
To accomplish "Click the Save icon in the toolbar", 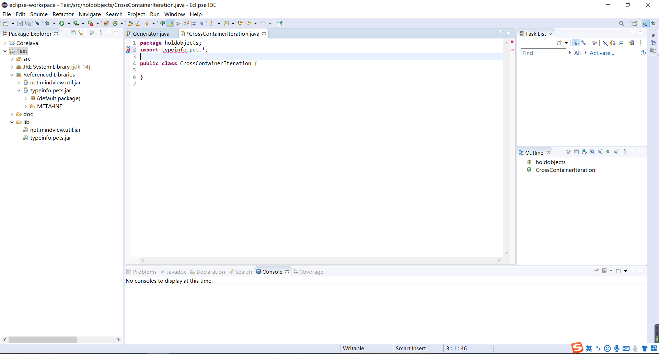I will tap(20, 23).
